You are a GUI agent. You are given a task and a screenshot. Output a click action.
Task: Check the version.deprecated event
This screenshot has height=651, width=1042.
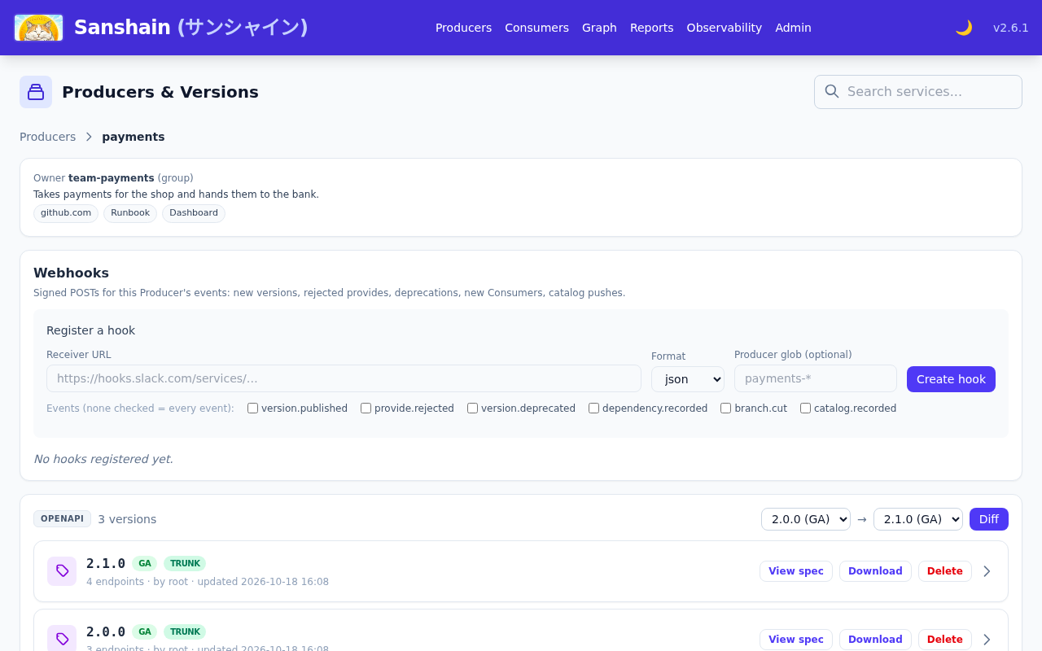pyautogui.click(x=472, y=409)
